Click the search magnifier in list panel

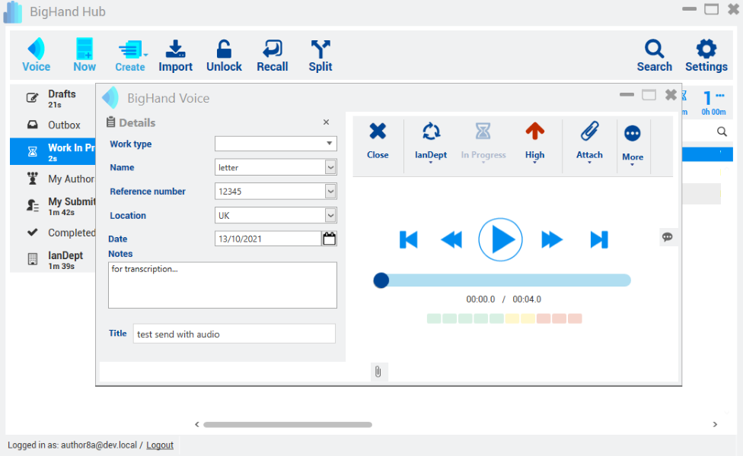click(x=722, y=131)
